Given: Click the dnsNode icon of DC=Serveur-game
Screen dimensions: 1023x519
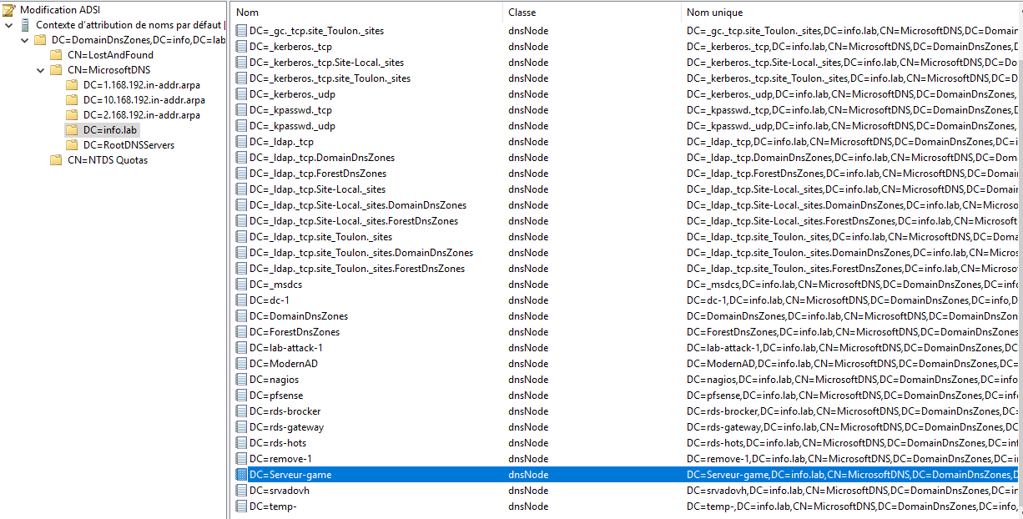Looking at the screenshot, I should 241,475.
